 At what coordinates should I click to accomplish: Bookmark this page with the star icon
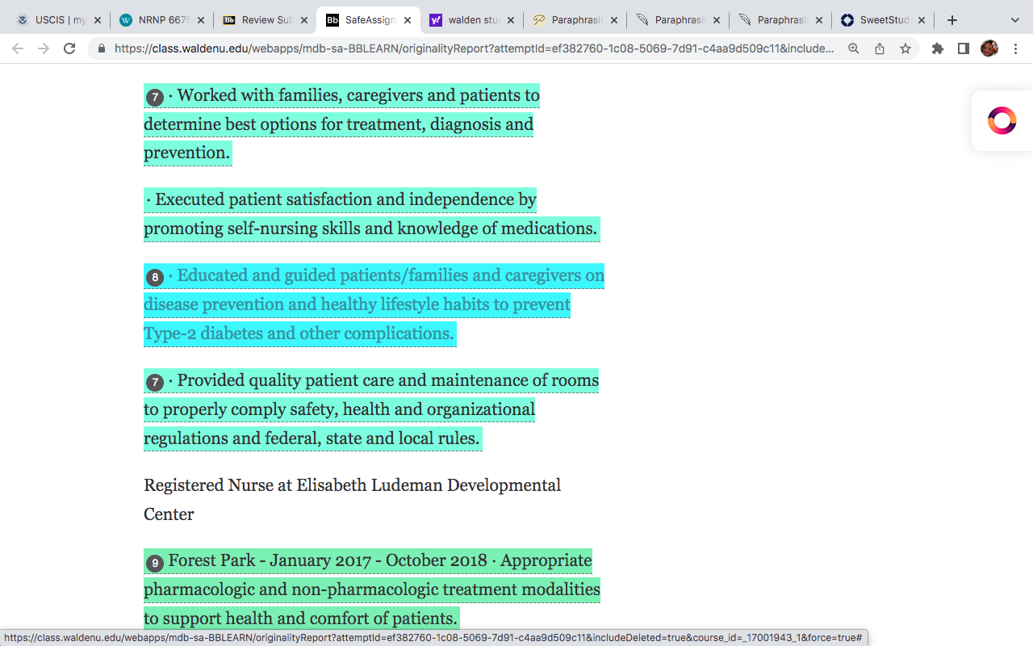905,48
